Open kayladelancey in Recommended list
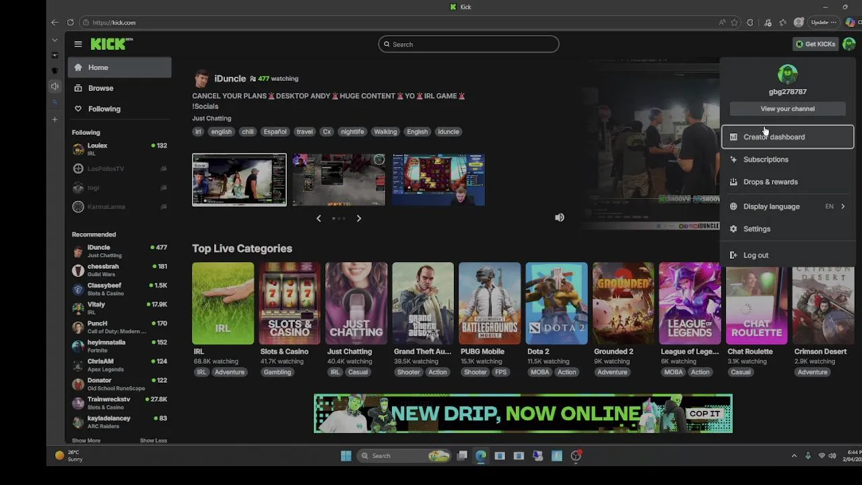The image size is (862, 485). point(120,422)
